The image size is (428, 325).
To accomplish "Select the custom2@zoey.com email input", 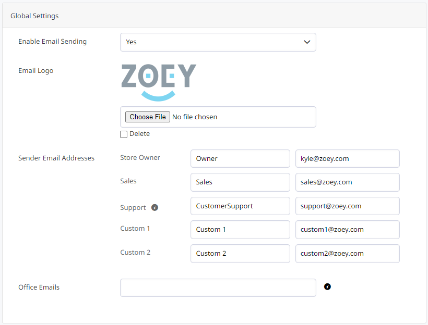I will tap(347, 254).
